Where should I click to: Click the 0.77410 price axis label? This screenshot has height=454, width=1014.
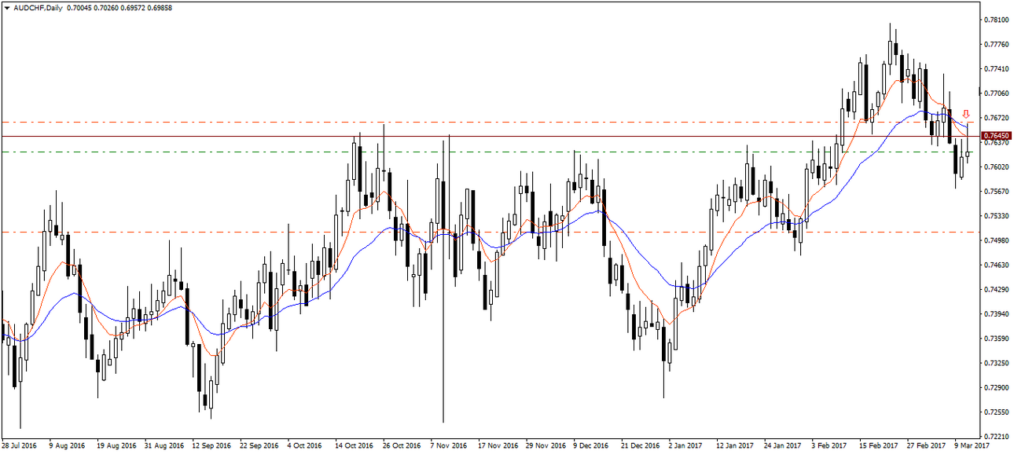point(997,68)
